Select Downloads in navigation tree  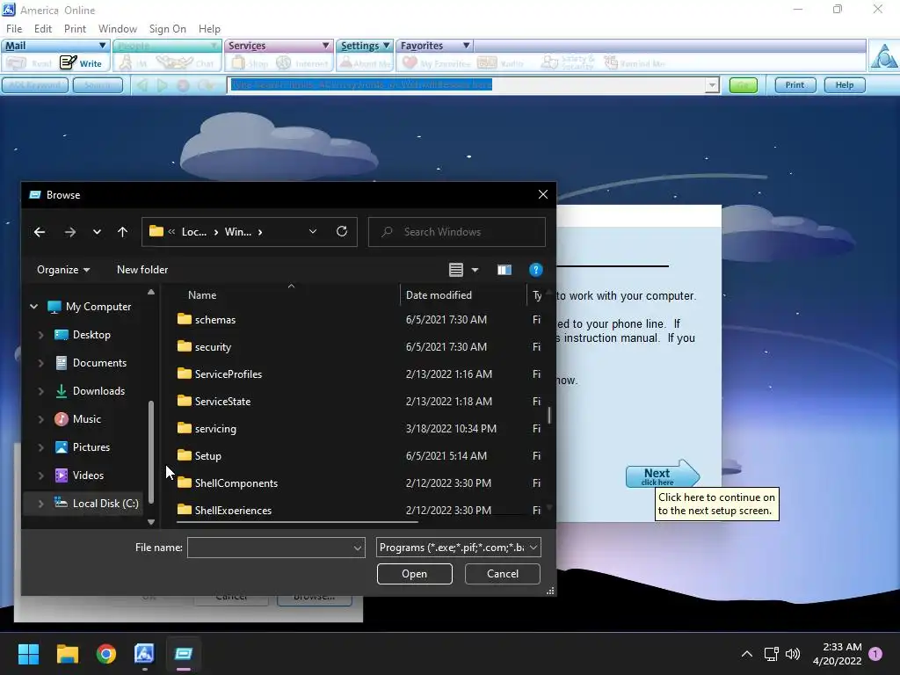[98, 391]
